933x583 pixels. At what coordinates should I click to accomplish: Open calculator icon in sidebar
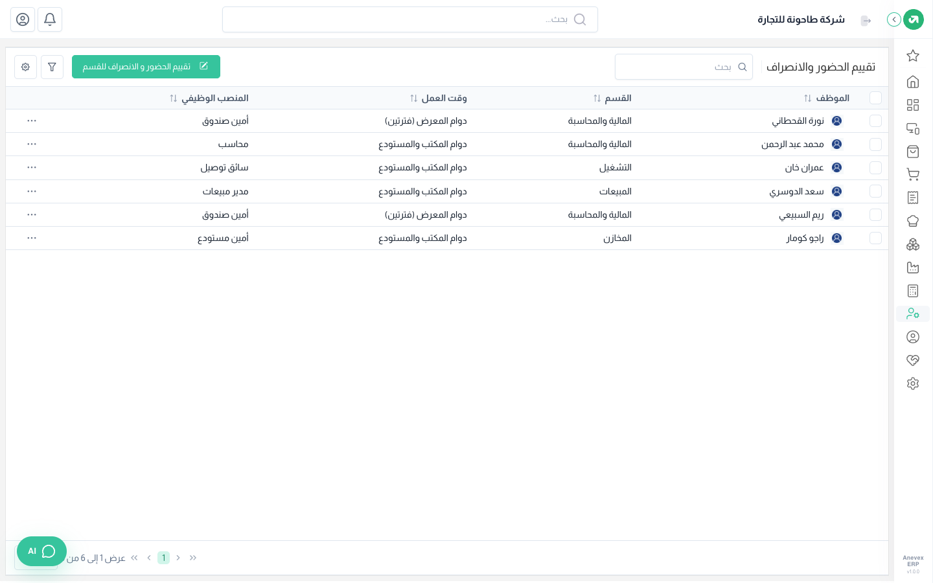pyautogui.click(x=913, y=291)
